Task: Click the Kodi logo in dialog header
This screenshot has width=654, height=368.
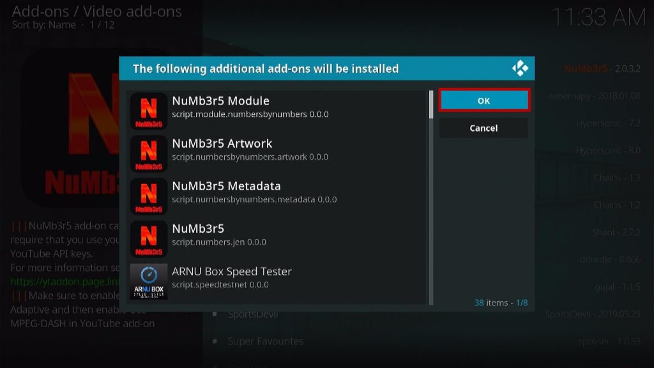Action: (x=520, y=68)
